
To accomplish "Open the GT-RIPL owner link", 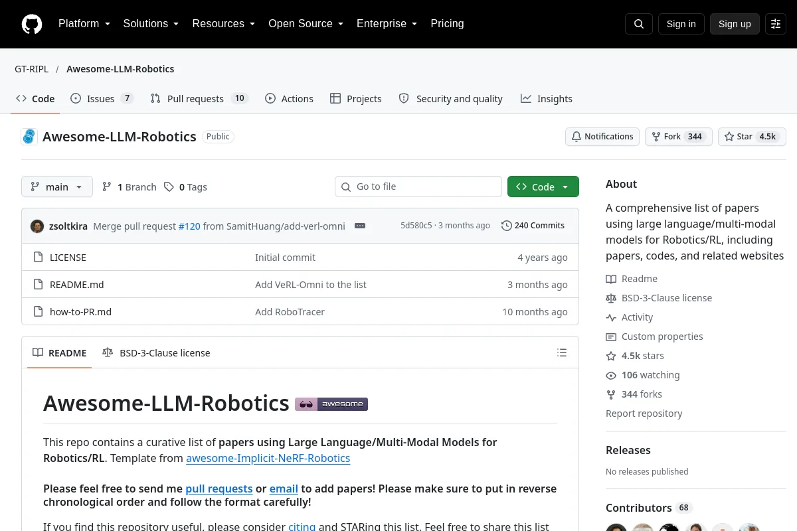I will coord(31,69).
